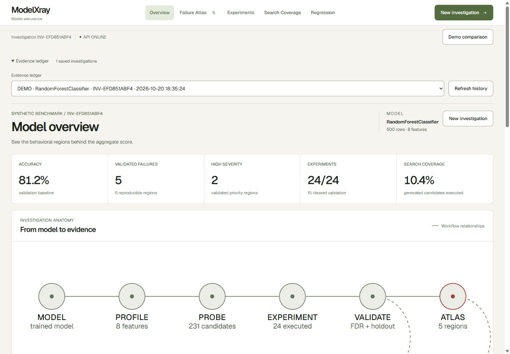Click the Validated Failures metric card
This screenshot has width=510, height=354.
[x=156, y=179]
